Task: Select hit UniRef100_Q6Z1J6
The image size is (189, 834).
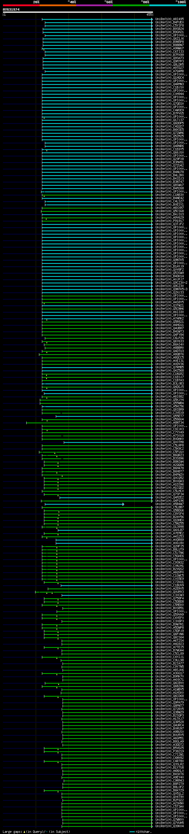Action: click(170, 38)
